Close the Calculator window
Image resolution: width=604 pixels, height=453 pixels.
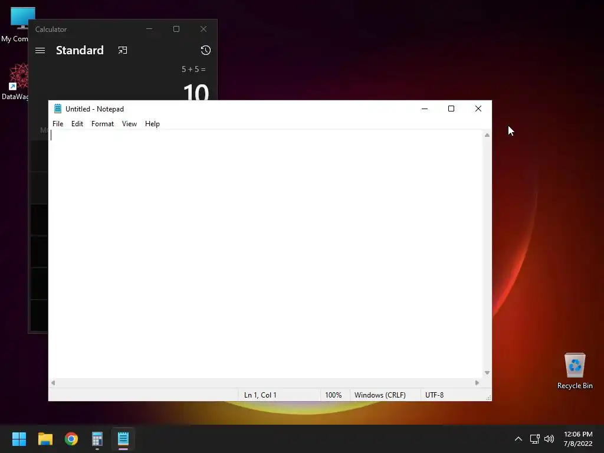point(203,29)
